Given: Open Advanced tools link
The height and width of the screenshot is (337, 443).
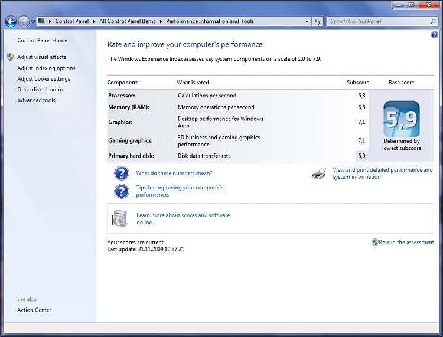Looking at the screenshot, I should point(36,100).
